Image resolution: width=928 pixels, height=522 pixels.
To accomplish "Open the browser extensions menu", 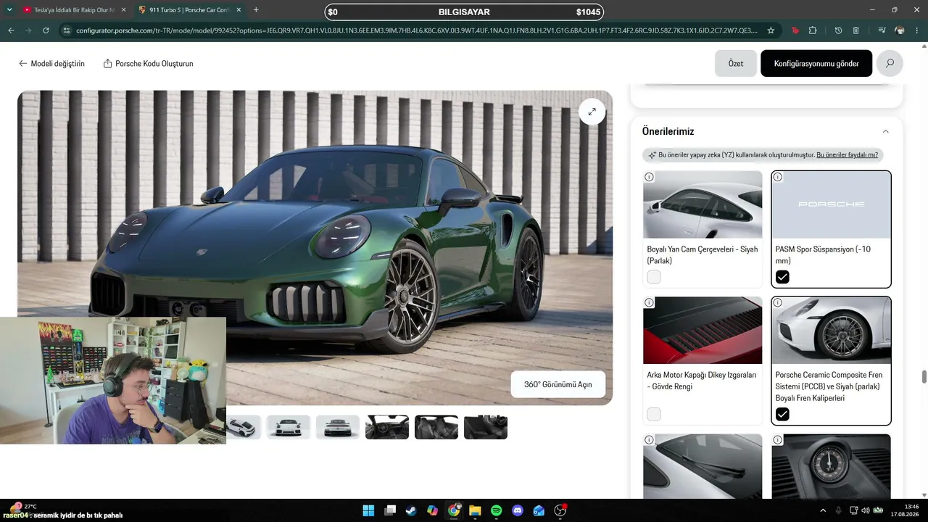I will (813, 30).
